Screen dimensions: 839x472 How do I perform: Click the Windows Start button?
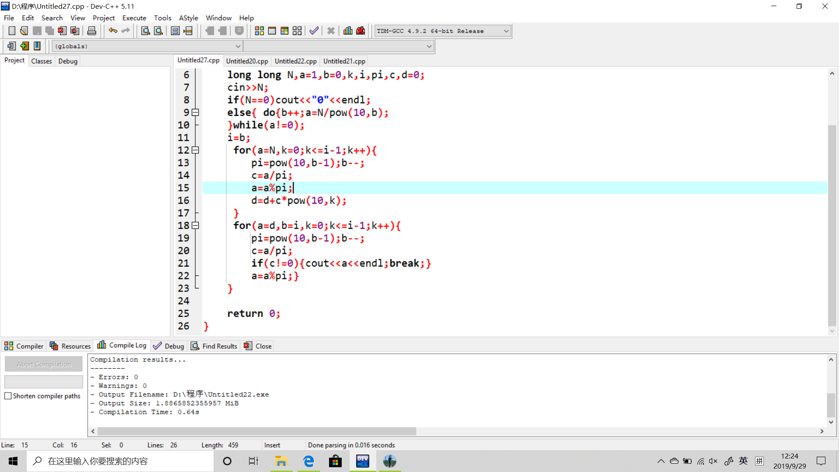click(13, 461)
